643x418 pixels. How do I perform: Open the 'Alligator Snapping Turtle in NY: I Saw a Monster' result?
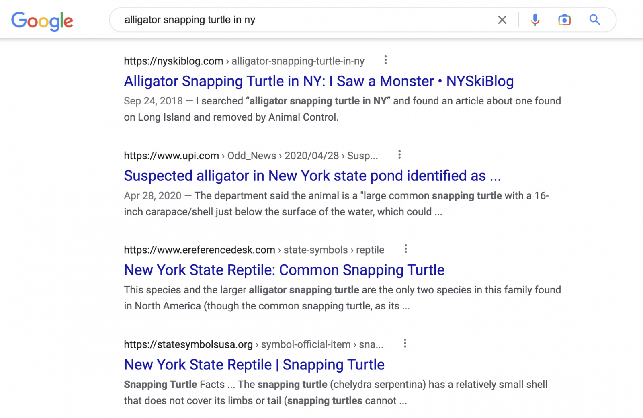[x=318, y=81]
